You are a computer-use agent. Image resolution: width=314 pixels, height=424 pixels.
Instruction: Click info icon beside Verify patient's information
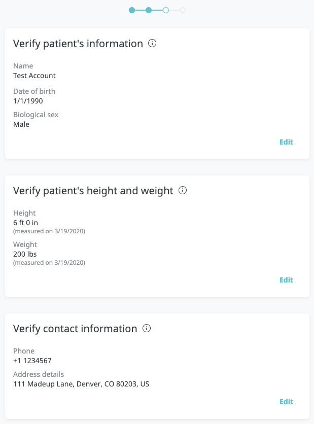tap(152, 44)
